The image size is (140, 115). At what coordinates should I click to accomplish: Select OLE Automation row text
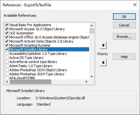[21, 33]
